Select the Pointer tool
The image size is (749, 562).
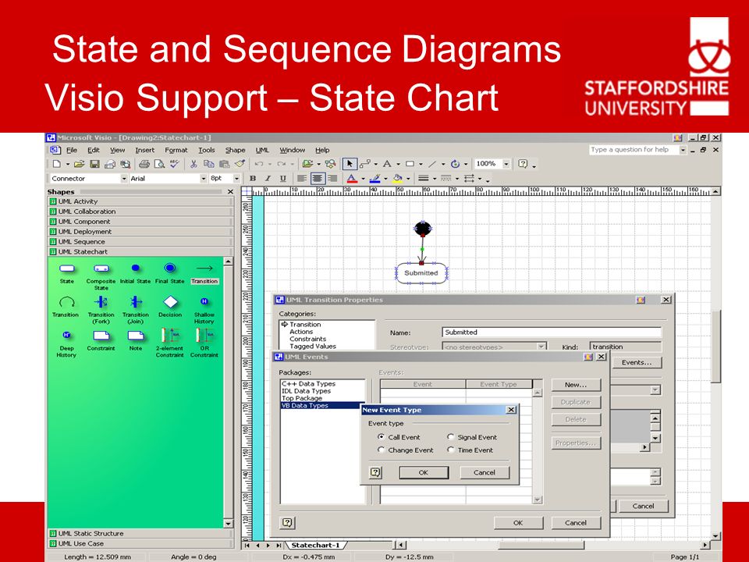350,164
